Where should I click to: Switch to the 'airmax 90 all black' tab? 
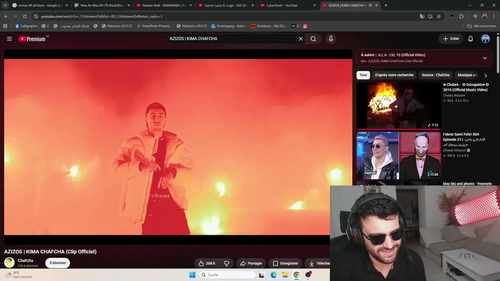tap(40, 5)
